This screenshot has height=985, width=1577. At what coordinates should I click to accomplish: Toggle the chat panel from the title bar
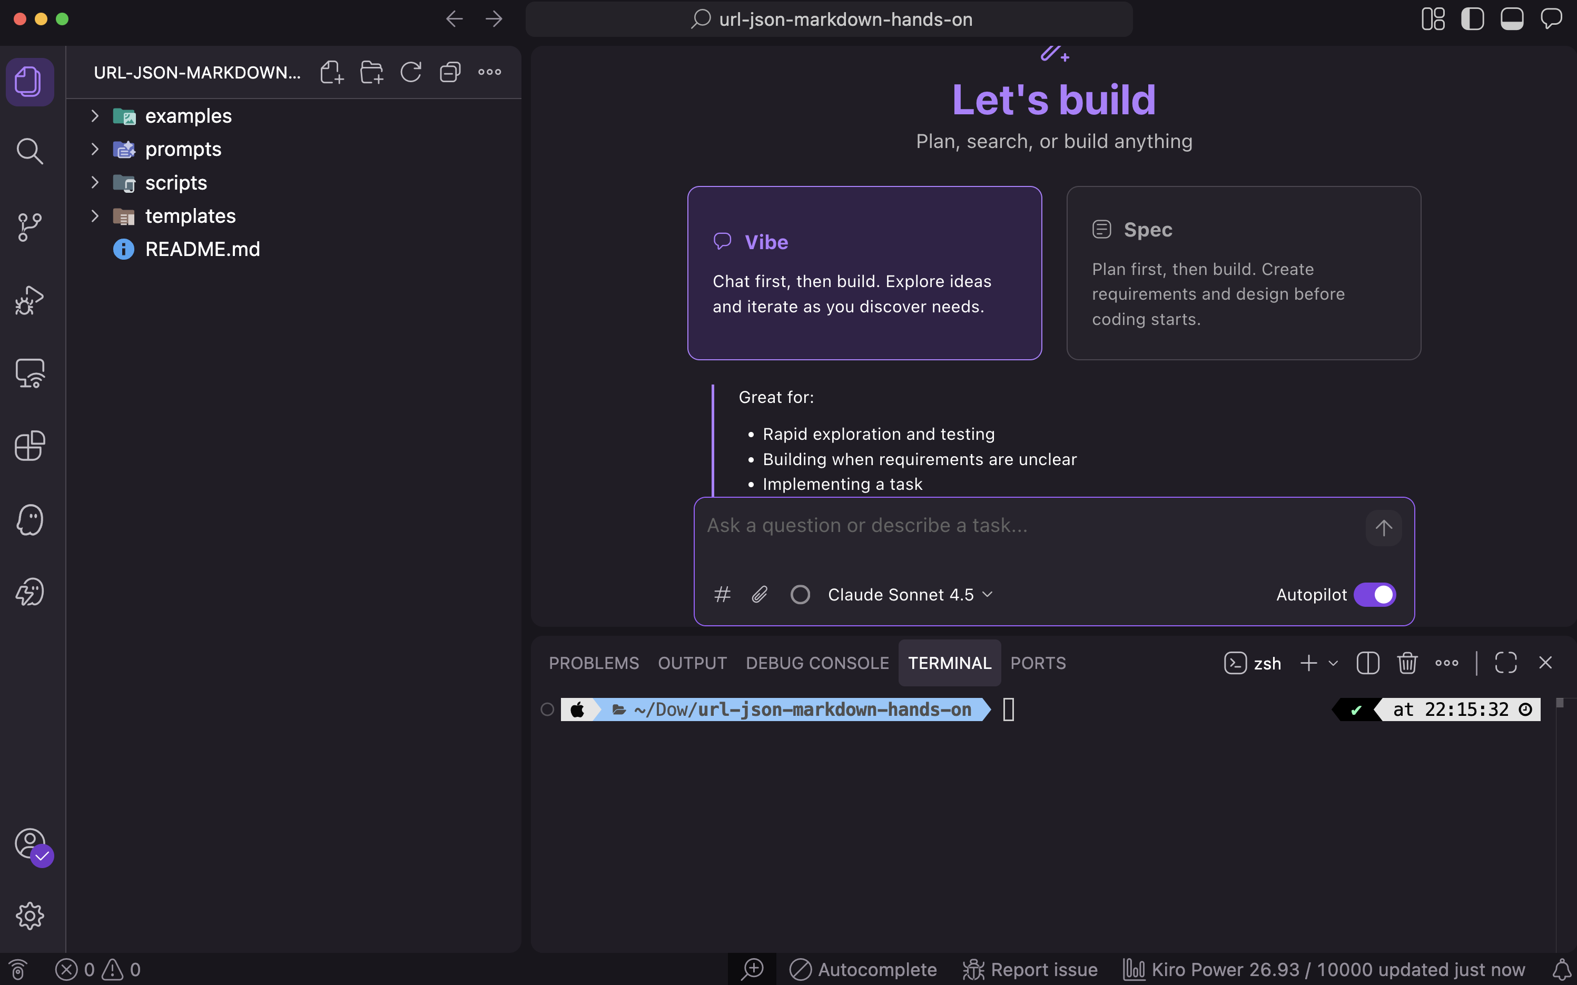pyautogui.click(x=1552, y=19)
